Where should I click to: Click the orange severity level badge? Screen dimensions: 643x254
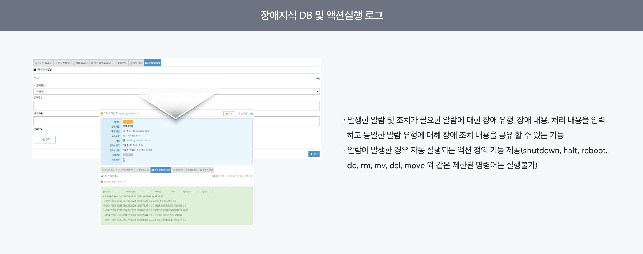[x=128, y=122]
